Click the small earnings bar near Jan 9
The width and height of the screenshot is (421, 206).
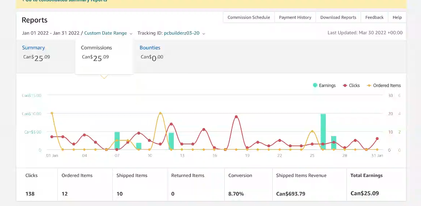click(139, 146)
